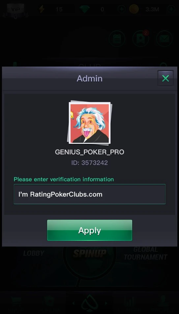Add diamonds with the plus button
This screenshot has width=179, height=314.
click(122, 9)
